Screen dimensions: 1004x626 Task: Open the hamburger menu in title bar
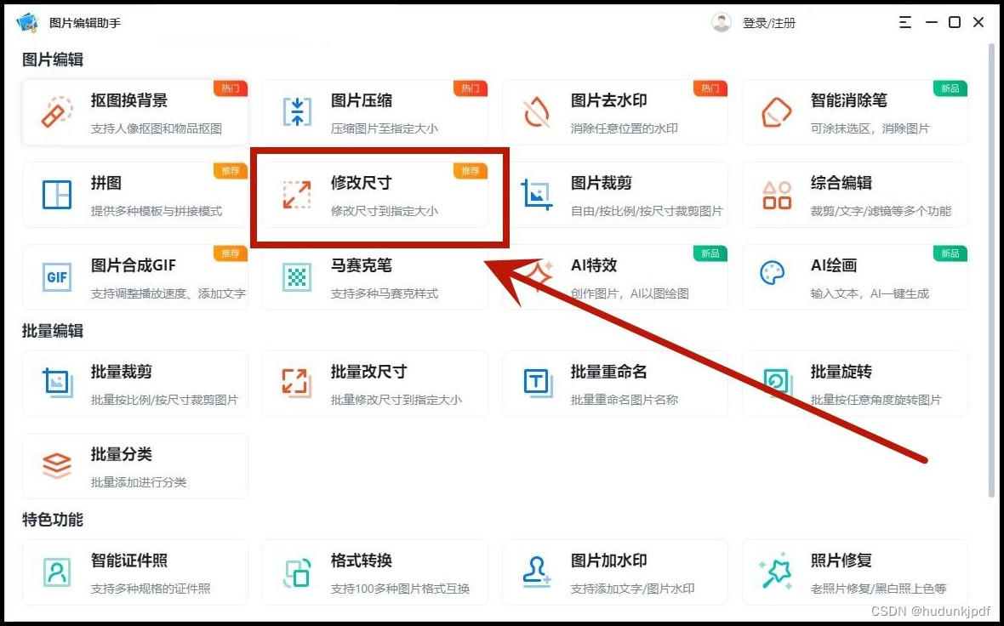point(905,23)
